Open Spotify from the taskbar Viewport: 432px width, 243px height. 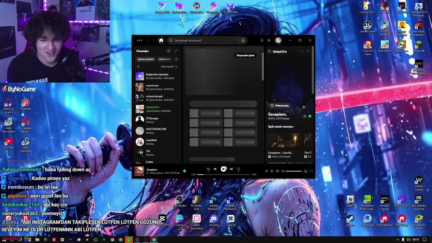(129, 240)
